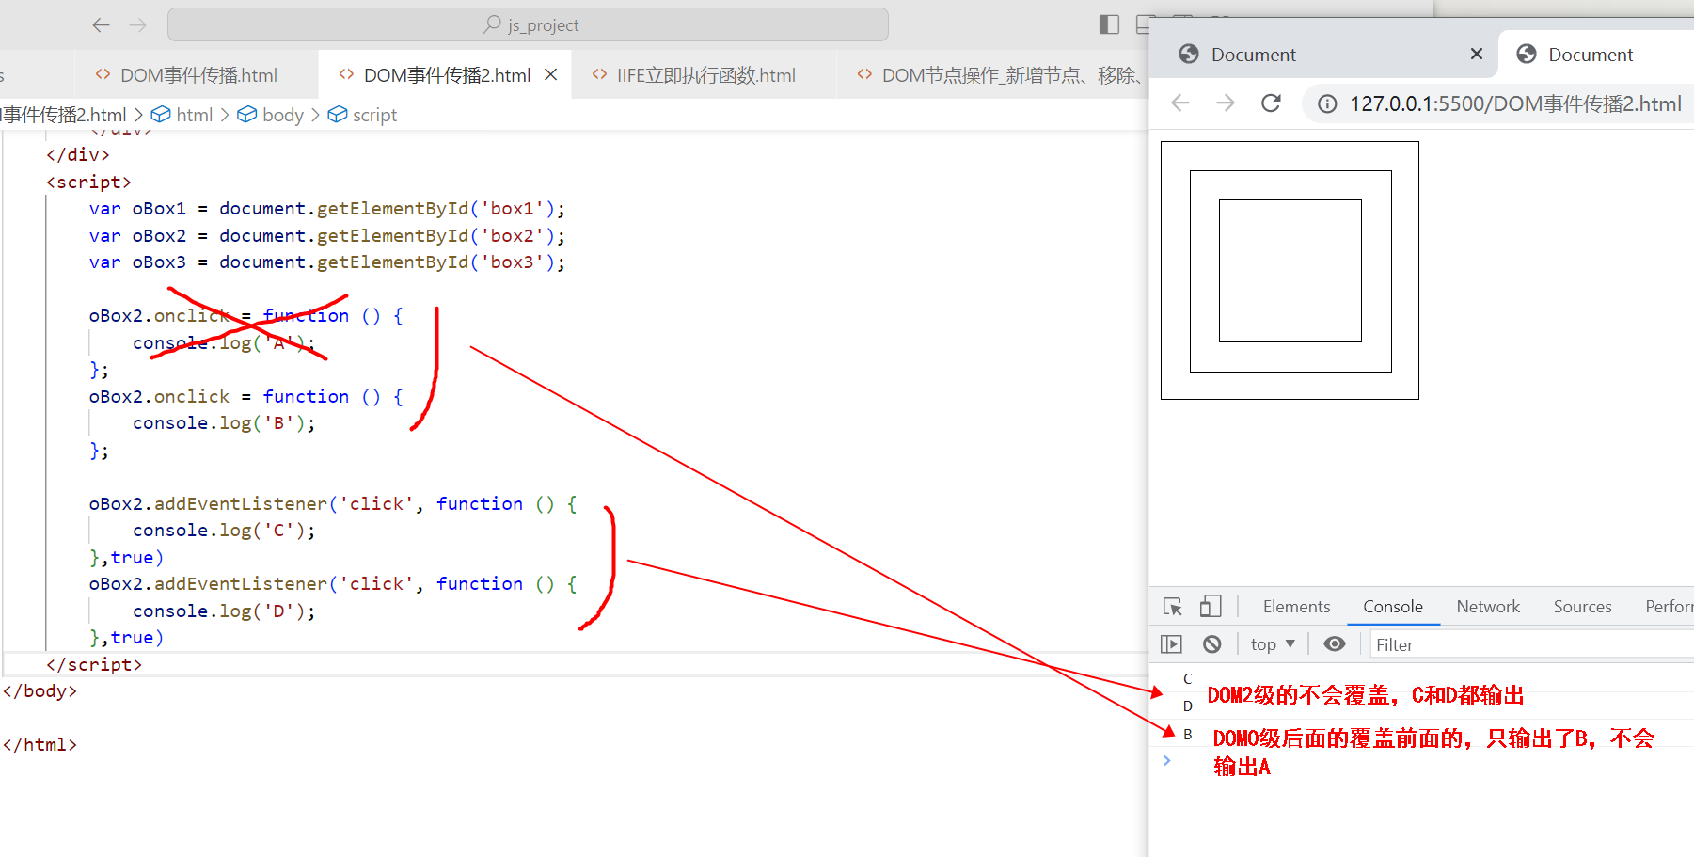Viewport: 1694px width, 857px height.
Task: Show the console sidebar
Action: coord(1172,644)
